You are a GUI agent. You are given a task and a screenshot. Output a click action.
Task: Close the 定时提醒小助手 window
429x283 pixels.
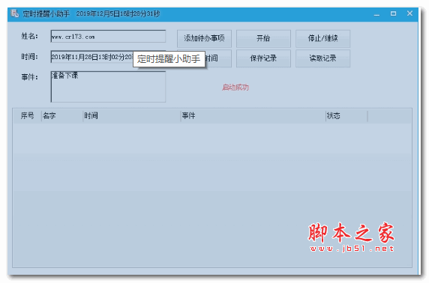click(409, 13)
